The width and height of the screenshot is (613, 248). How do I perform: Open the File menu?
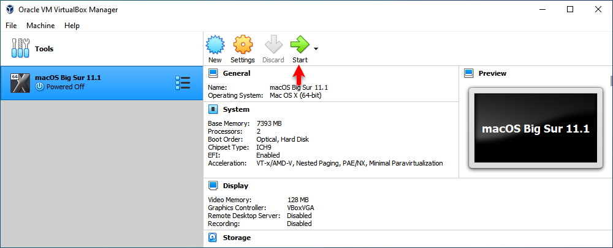(x=11, y=26)
